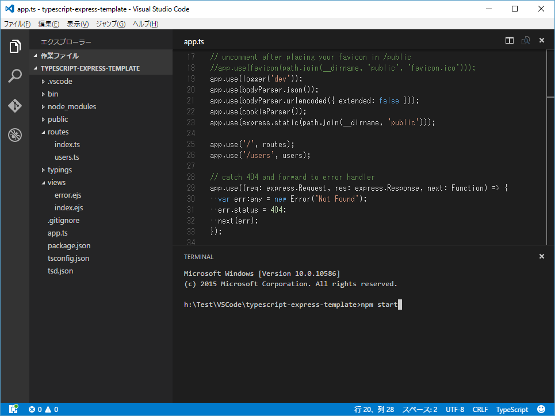
Task: Click line number 25 in the gutter
Action: (x=191, y=144)
